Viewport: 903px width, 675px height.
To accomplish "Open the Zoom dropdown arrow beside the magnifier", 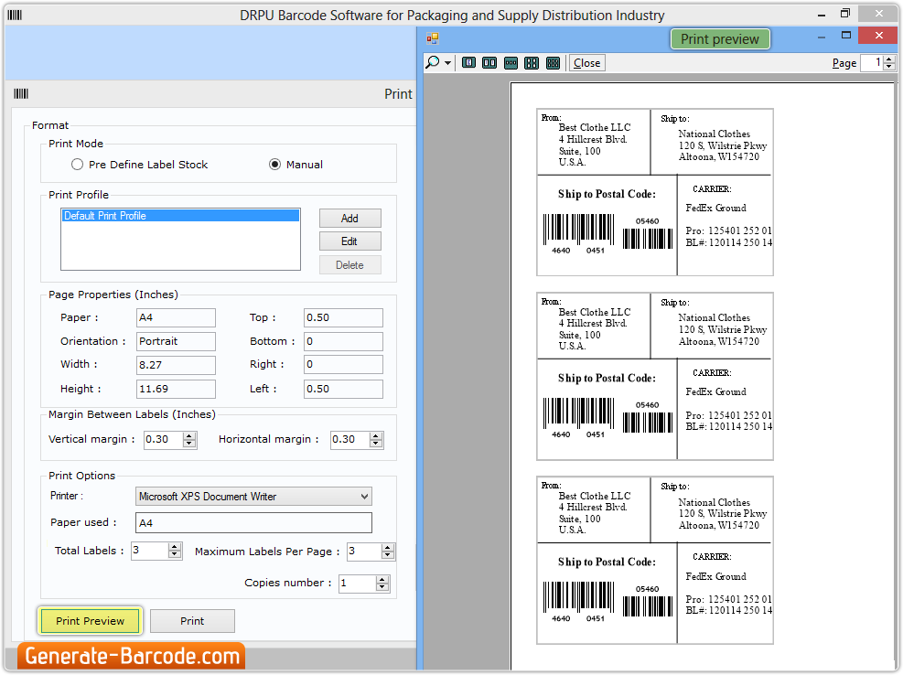I will [447, 63].
